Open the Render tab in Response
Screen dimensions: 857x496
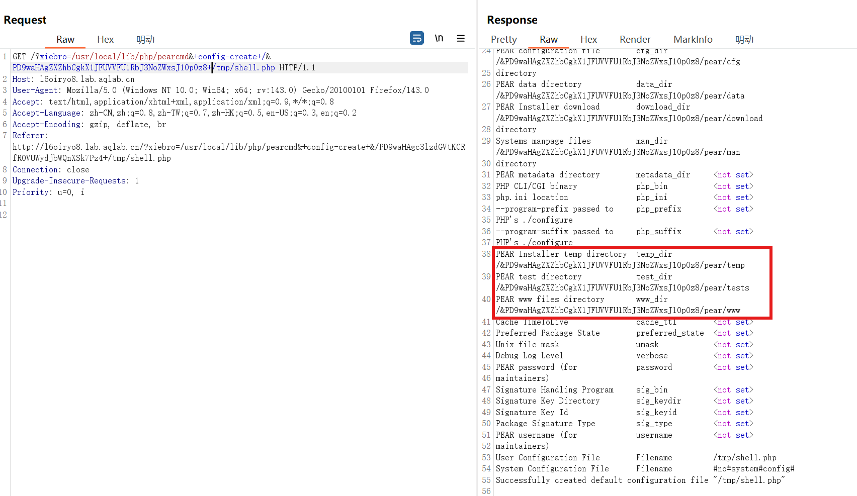pos(635,39)
